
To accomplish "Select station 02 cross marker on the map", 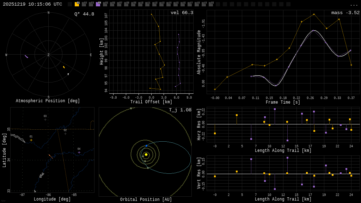I will pyautogui.click(x=65, y=134).
